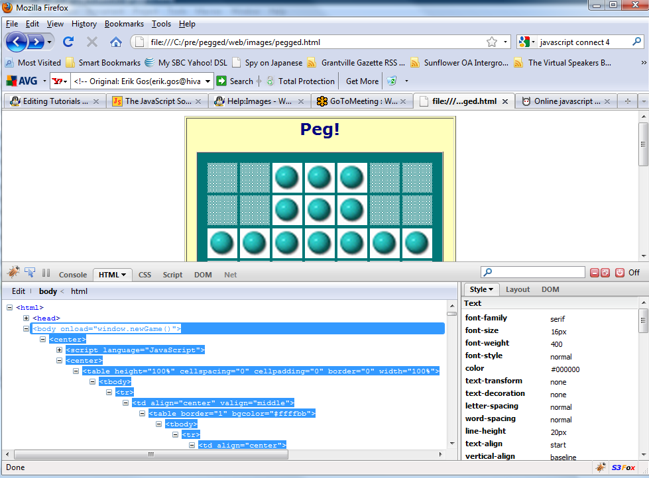Switch to the Firebug Script tab

click(172, 275)
